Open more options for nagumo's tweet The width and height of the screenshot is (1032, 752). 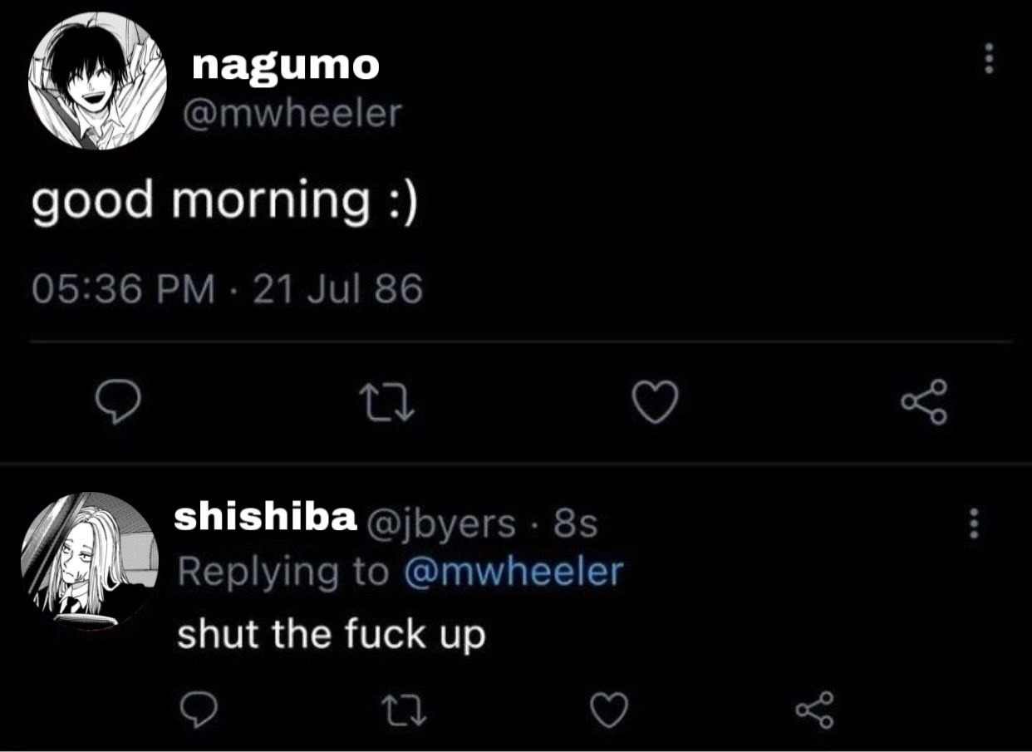point(988,58)
